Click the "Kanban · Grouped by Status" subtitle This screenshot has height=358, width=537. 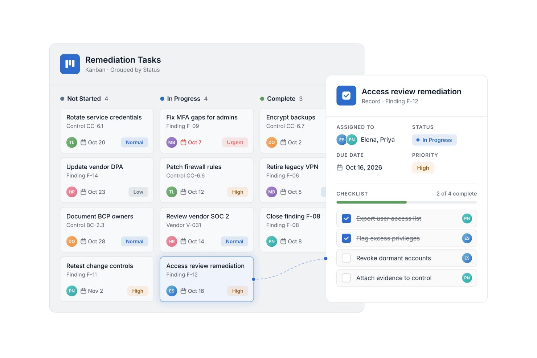(x=123, y=70)
